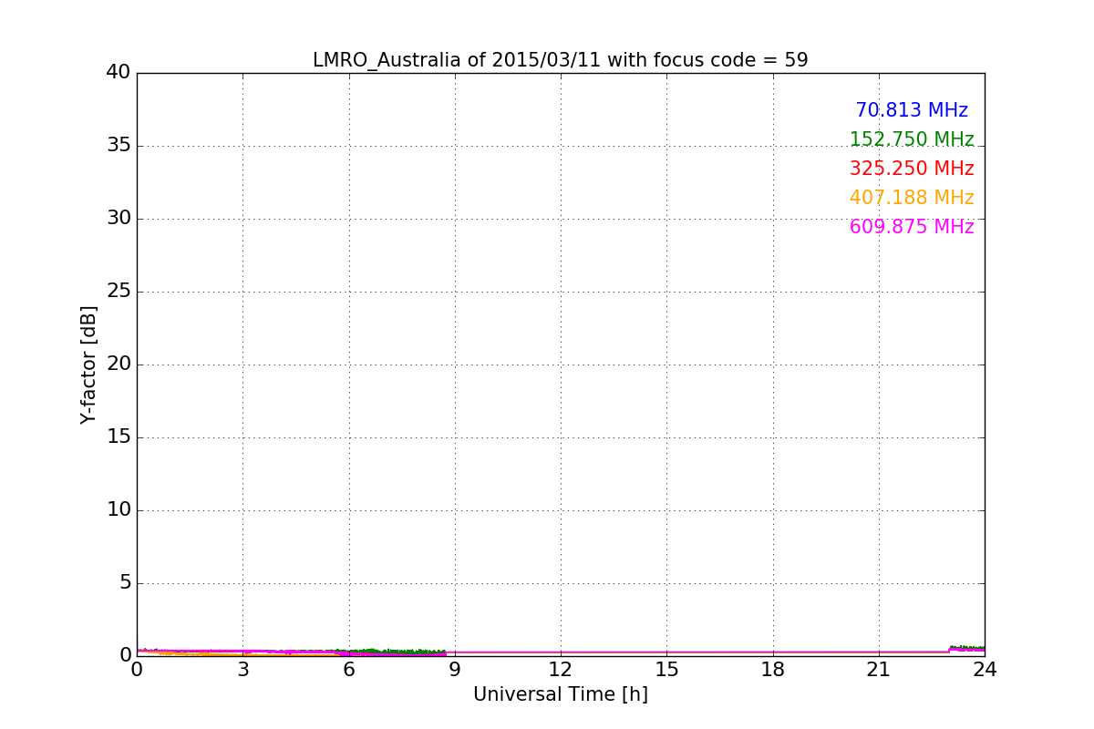Select the 407.188 MHz legend label
This screenshot has height=729, width=1094.
912,198
